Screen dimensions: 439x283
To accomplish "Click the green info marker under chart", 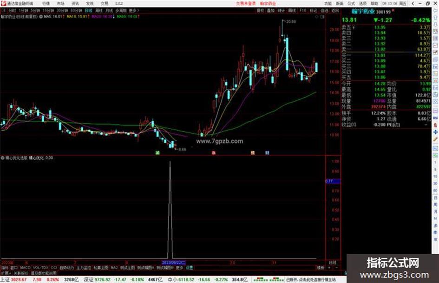I will pyautogui.click(x=157, y=153).
